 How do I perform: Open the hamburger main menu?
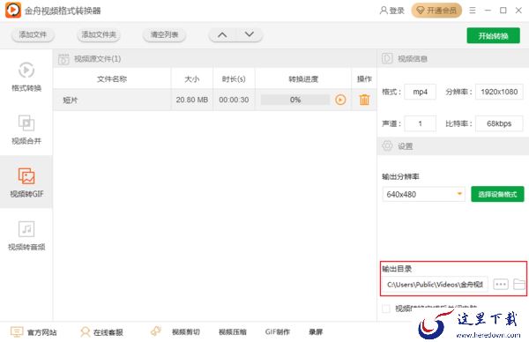(x=473, y=11)
